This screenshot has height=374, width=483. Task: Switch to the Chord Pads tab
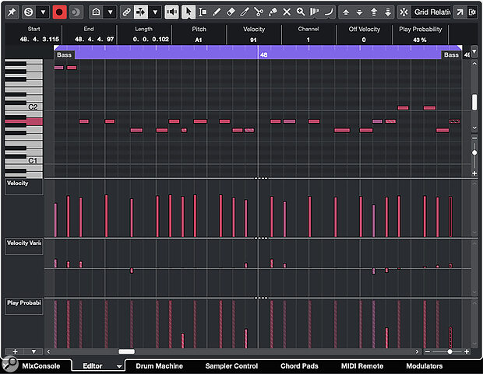[299, 366]
